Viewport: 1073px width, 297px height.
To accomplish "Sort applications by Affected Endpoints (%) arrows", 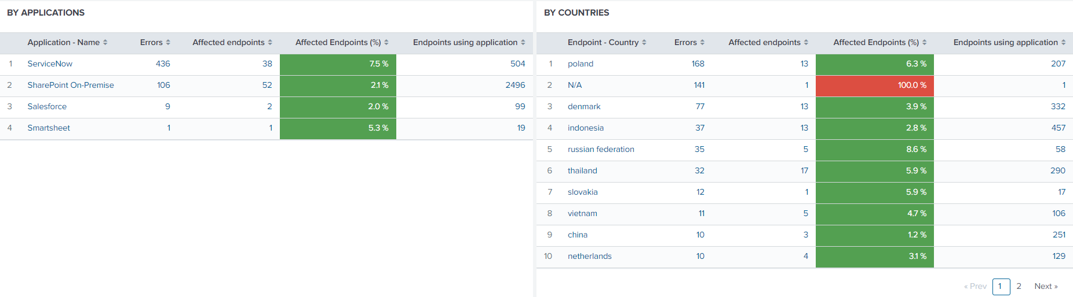I will 386,43.
